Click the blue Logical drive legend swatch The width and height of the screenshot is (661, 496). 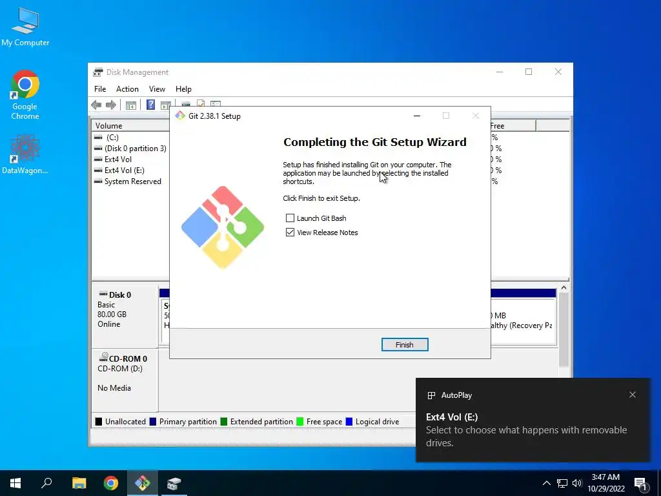(x=349, y=421)
